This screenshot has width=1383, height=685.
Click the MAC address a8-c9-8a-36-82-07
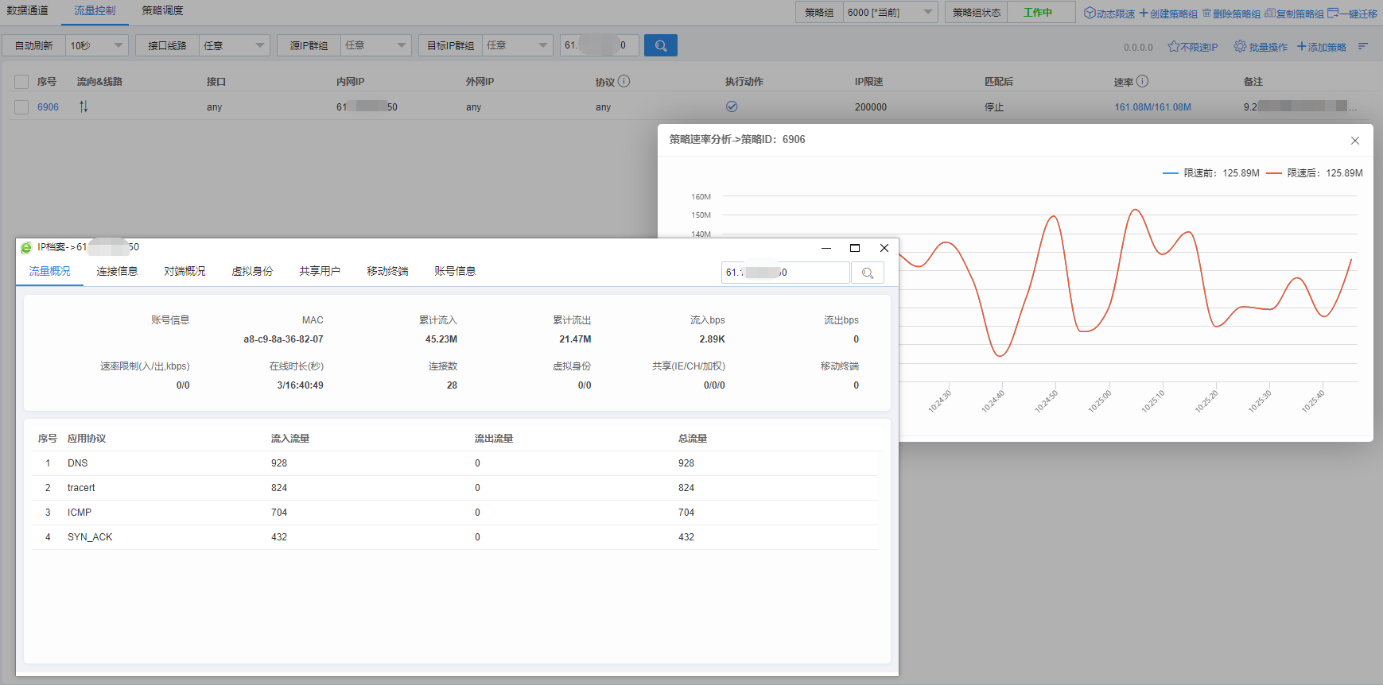coord(283,339)
